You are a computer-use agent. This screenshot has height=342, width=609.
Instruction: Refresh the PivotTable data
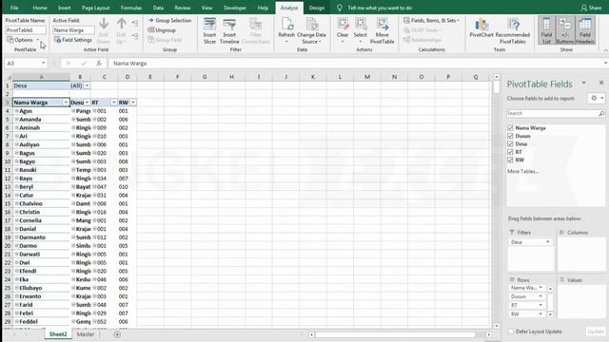pos(286,30)
